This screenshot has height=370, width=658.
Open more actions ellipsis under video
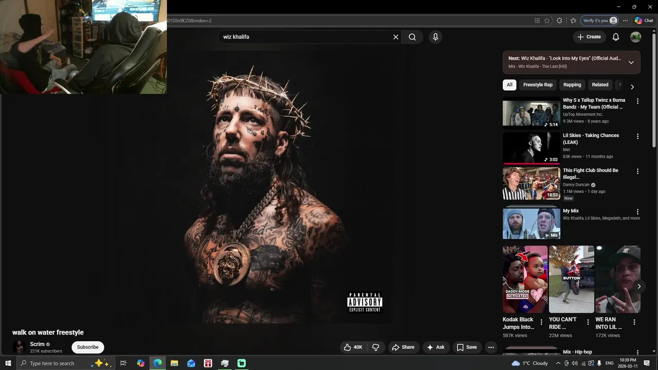(x=491, y=347)
